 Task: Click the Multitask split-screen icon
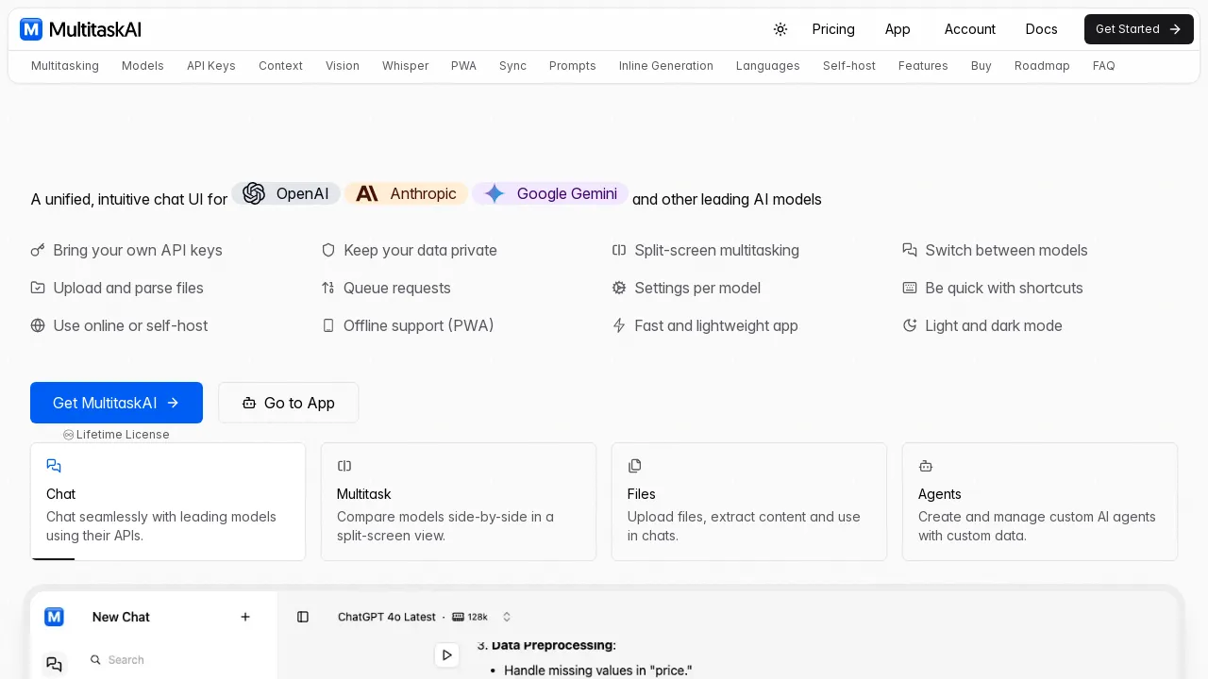[x=344, y=465]
